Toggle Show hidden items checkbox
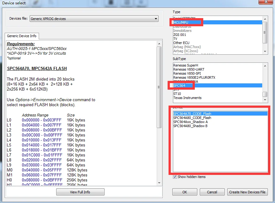275x203 pixels. (x=175, y=177)
